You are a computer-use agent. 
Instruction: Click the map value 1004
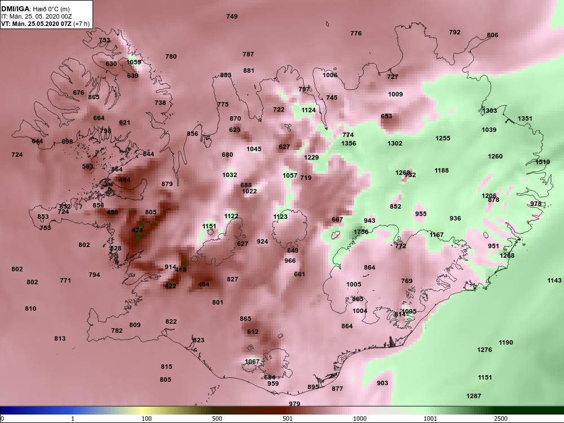coord(360,311)
